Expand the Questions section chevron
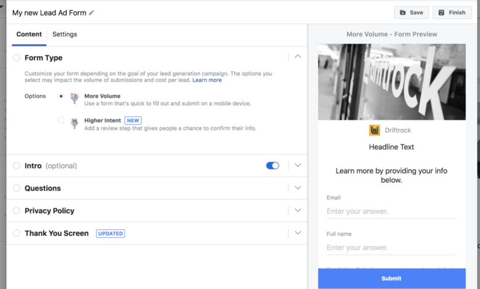The width and height of the screenshot is (480, 289). click(x=298, y=188)
